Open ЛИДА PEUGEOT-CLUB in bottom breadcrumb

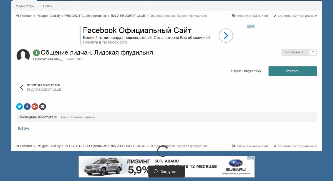[128, 146]
